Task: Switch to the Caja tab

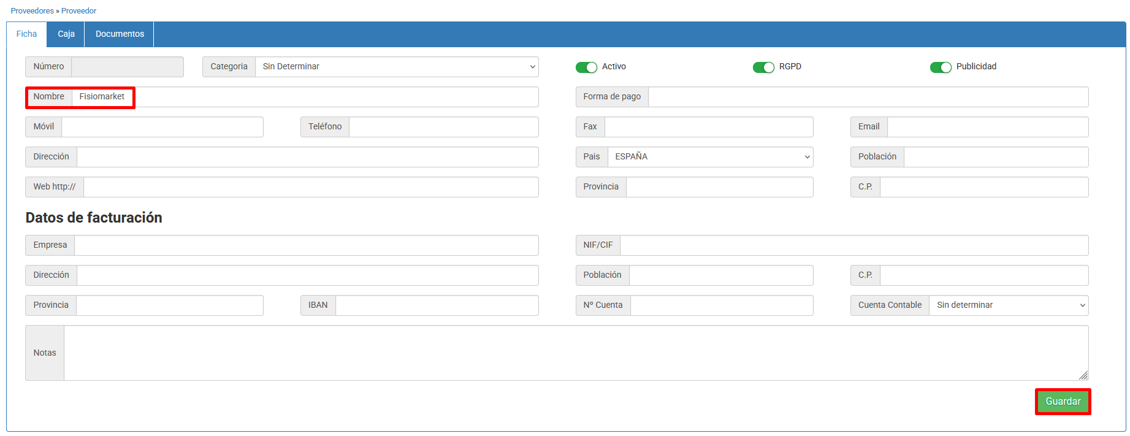Action: click(66, 34)
